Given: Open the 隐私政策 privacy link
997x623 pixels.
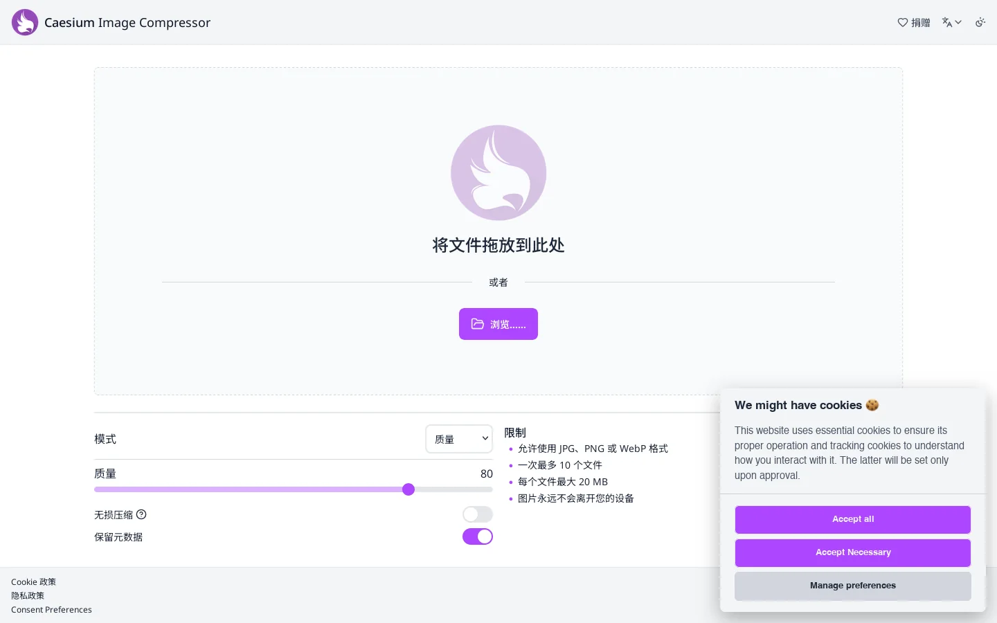Looking at the screenshot, I should [28, 596].
